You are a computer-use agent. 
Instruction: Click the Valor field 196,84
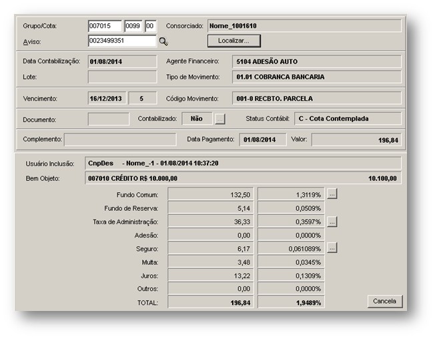click(356, 139)
